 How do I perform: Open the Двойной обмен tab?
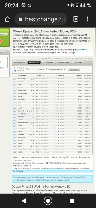pyautogui.click(x=63, y=62)
